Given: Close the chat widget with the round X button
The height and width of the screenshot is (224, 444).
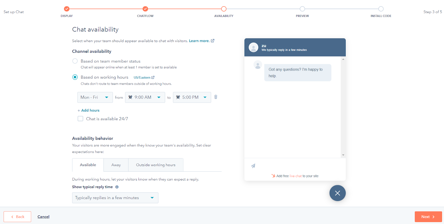Looking at the screenshot, I should 337,193.
